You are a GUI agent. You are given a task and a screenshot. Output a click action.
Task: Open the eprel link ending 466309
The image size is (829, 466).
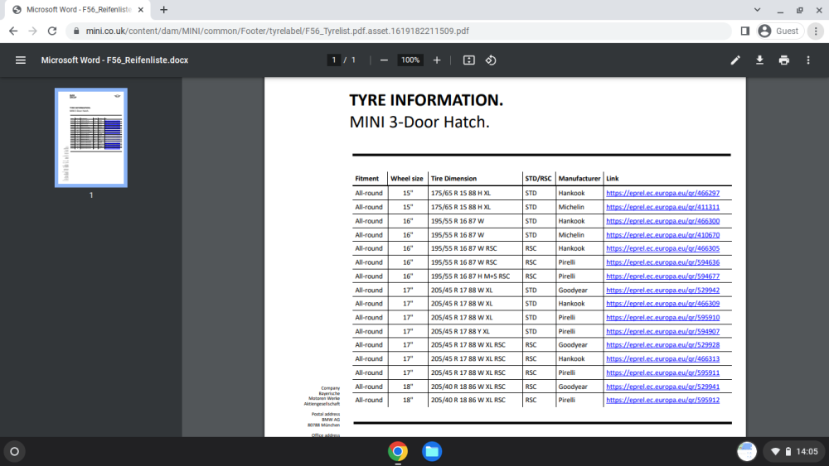[x=662, y=304]
